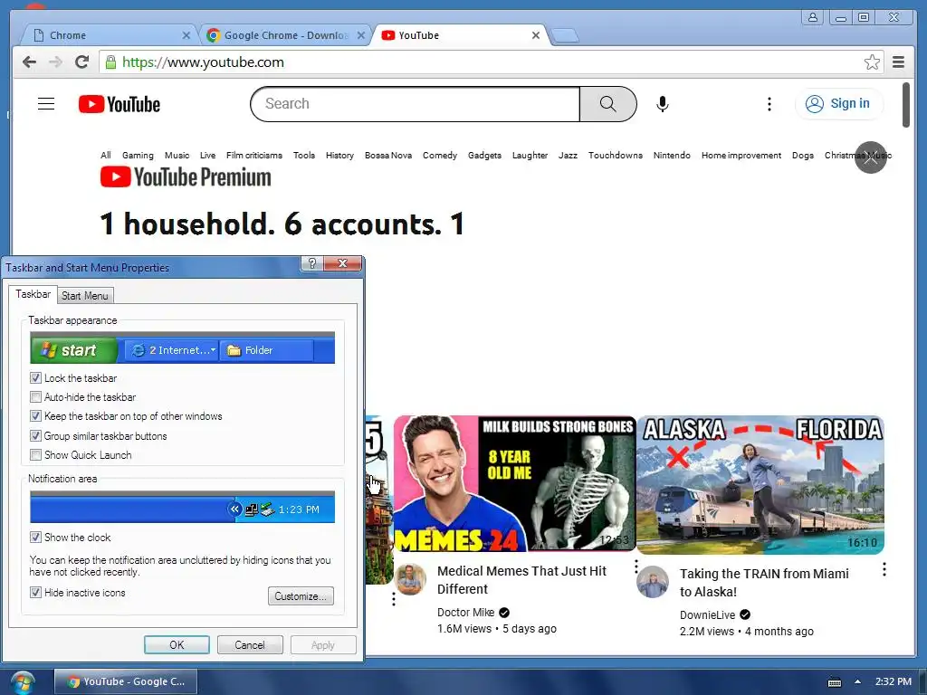
Task: Click the YouTube search input field
Action: pyautogui.click(x=416, y=104)
